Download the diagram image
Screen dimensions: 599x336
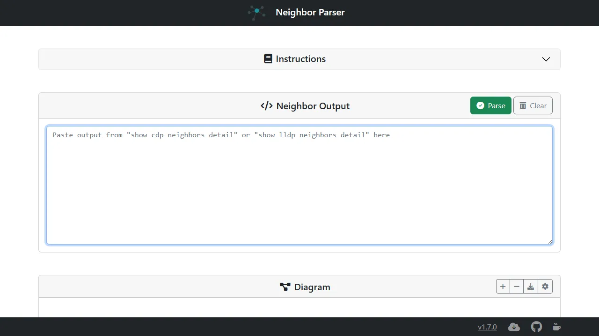coord(531,286)
